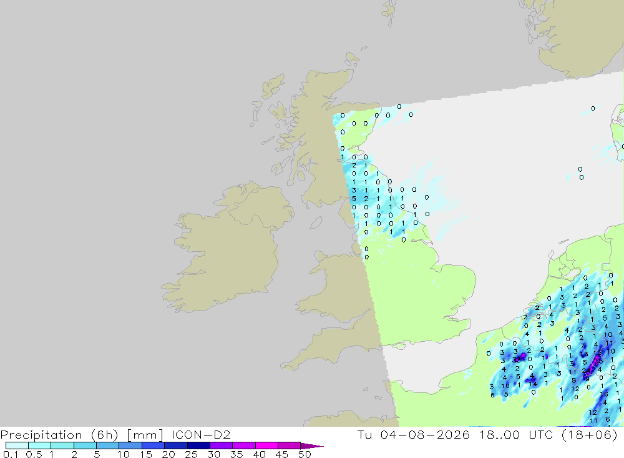Viewport: 624px width, 458px height.
Task: Click the 10–15 mm legend color swatch
Action: (x=130, y=446)
